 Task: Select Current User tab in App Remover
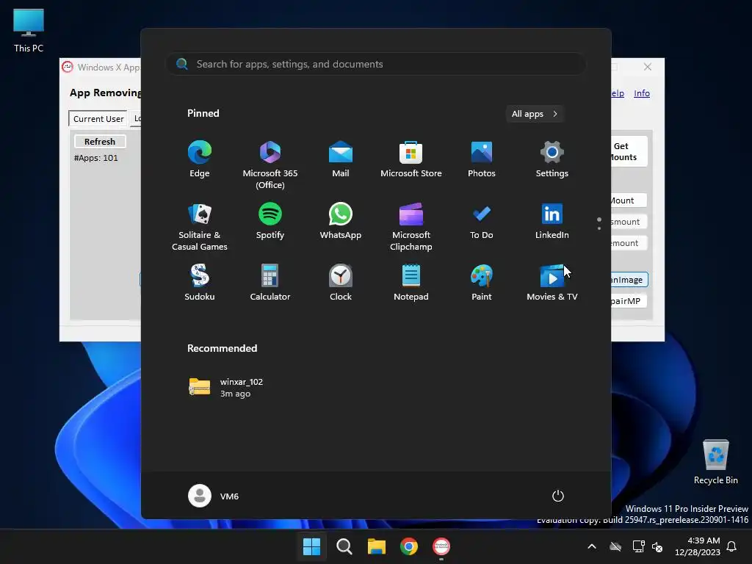coord(98,119)
